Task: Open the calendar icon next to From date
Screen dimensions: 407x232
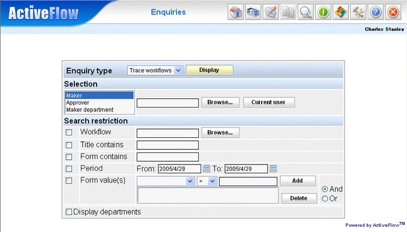Action: (206, 169)
